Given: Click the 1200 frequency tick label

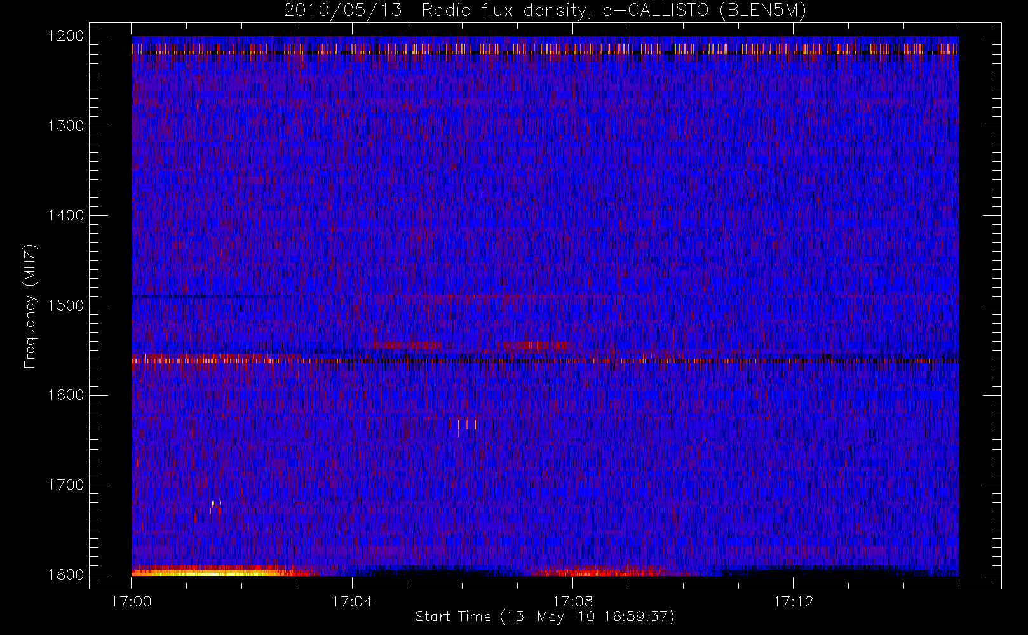Looking at the screenshot, I should coord(66,36).
